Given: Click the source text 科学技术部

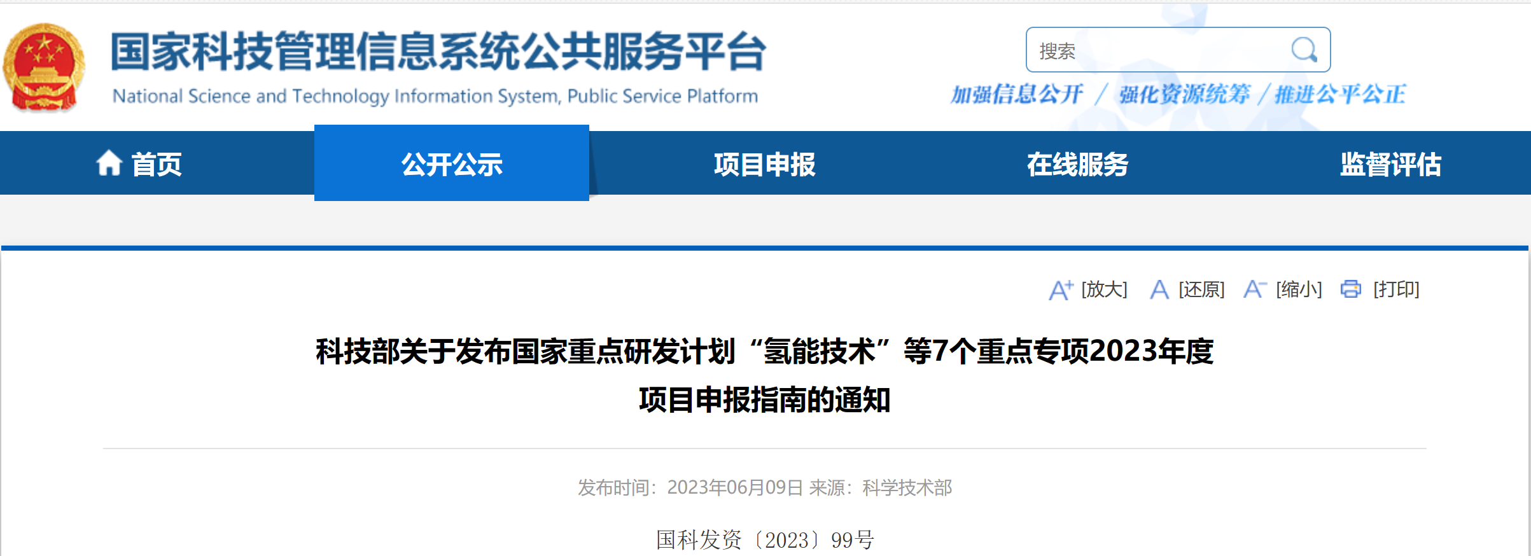Looking at the screenshot, I should [907, 487].
